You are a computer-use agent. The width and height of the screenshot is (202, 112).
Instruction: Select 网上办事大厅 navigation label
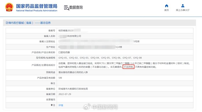click(x=183, y=10)
